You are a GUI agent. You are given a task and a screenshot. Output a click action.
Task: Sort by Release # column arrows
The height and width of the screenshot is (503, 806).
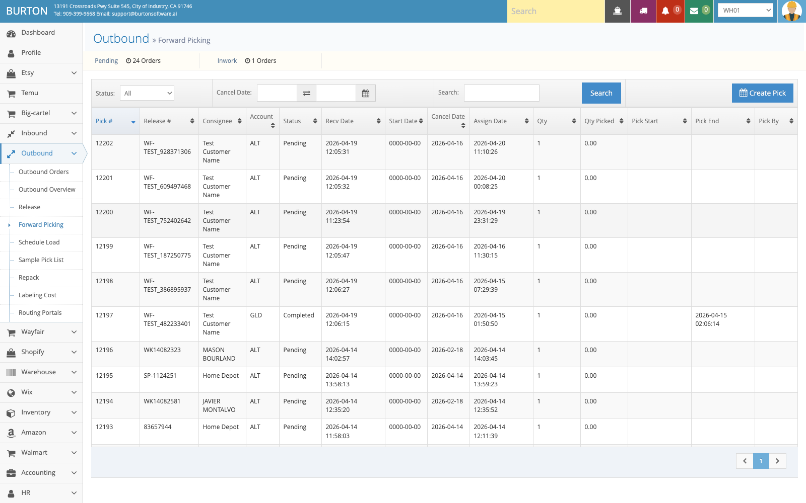tap(192, 121)
